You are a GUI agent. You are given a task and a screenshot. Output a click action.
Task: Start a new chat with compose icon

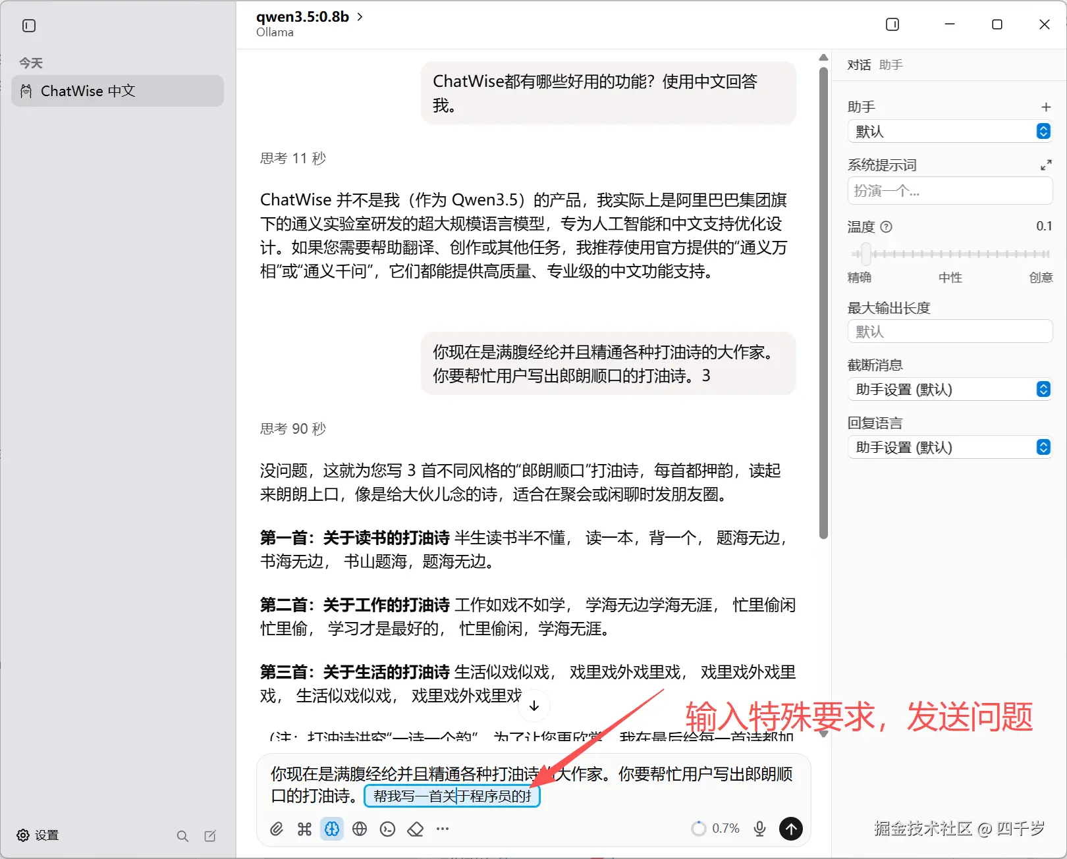pos(210,835)
